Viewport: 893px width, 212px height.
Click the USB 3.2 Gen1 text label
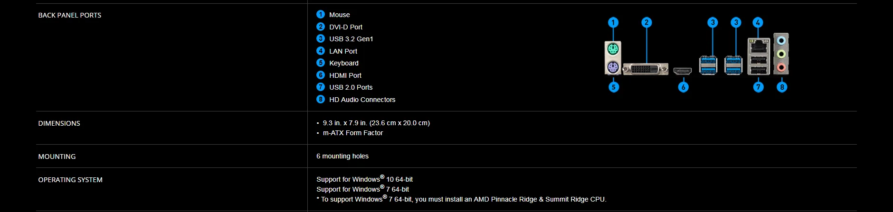(x=351, y=39)
